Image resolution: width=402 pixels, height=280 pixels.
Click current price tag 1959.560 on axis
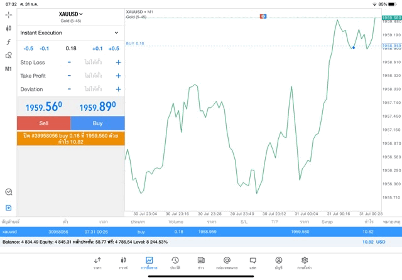391,18
